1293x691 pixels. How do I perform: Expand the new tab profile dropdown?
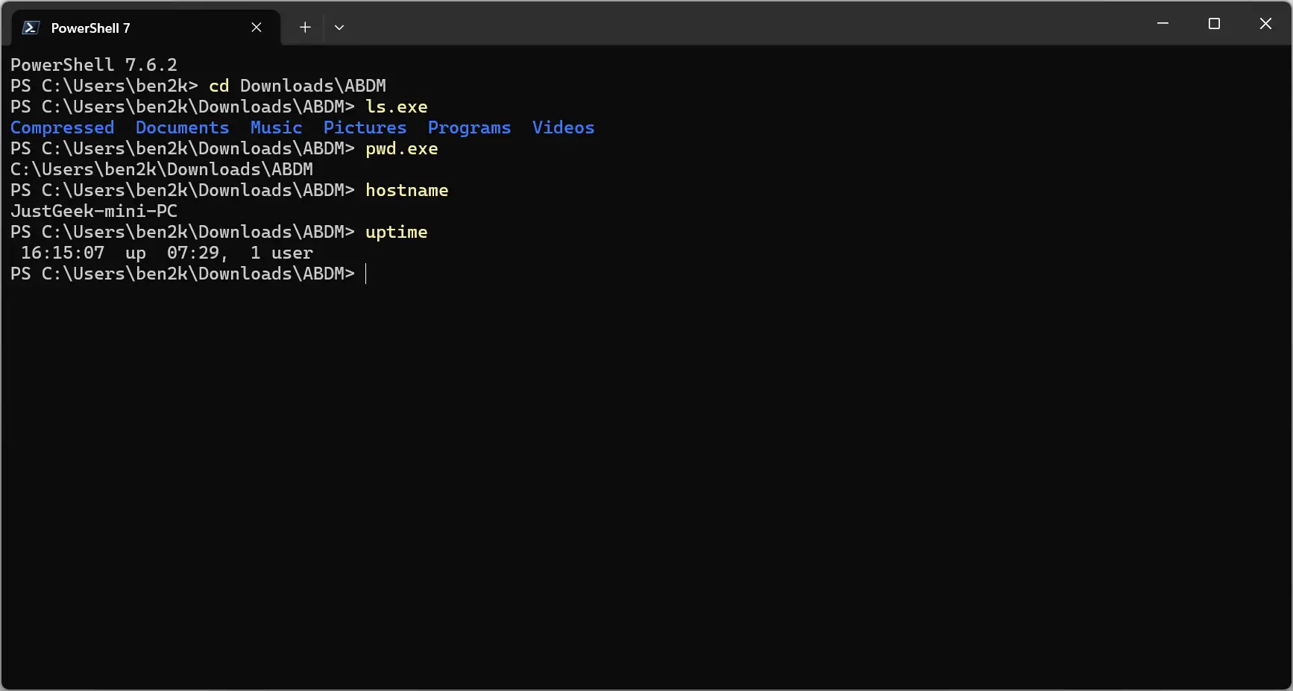tap(339, 28)
